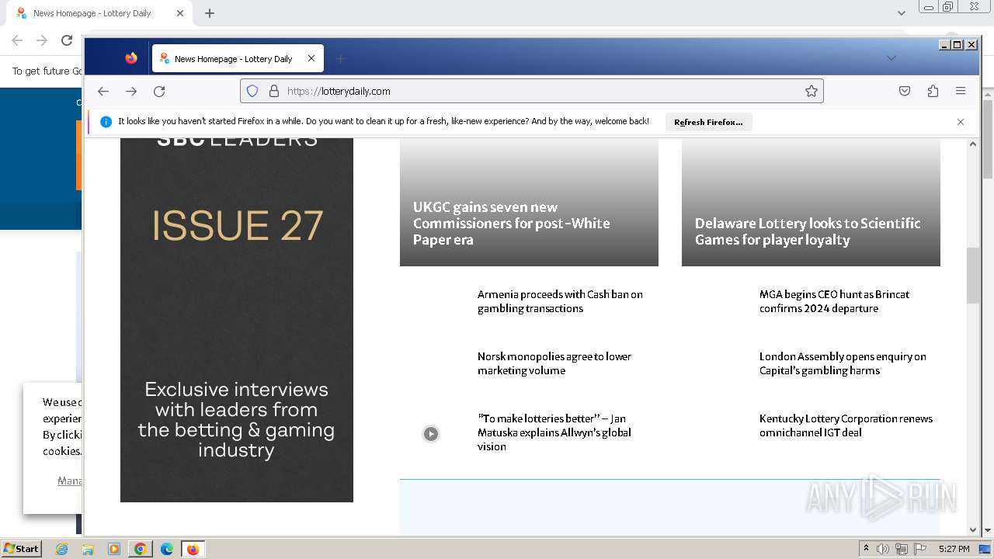The image size is (994, 559).
Task: Show hidden system tray icons
Action: coord(866,549)
